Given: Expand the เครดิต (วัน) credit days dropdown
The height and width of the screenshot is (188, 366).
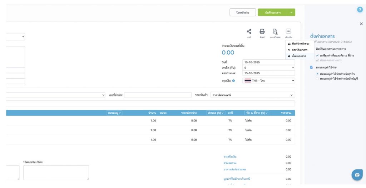Looking at the screenshot, I should coord(269,68).
